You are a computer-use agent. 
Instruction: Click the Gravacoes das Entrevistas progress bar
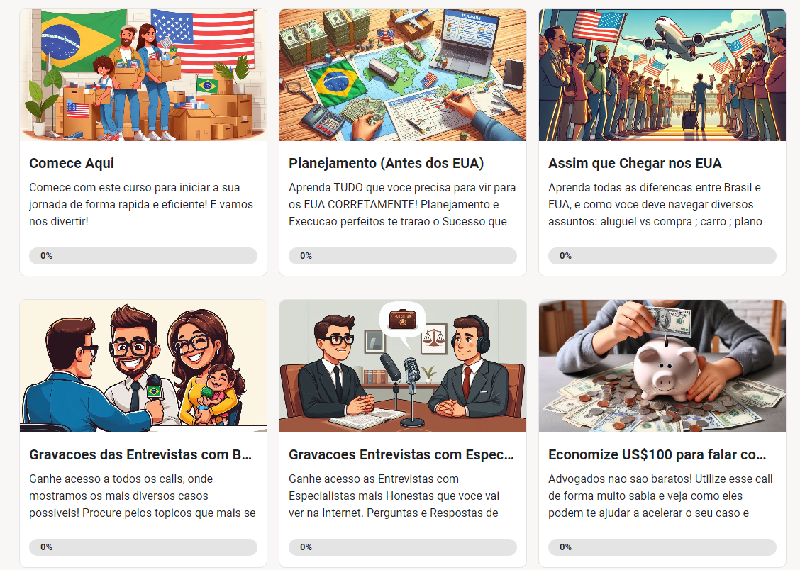tap(143, 547)
